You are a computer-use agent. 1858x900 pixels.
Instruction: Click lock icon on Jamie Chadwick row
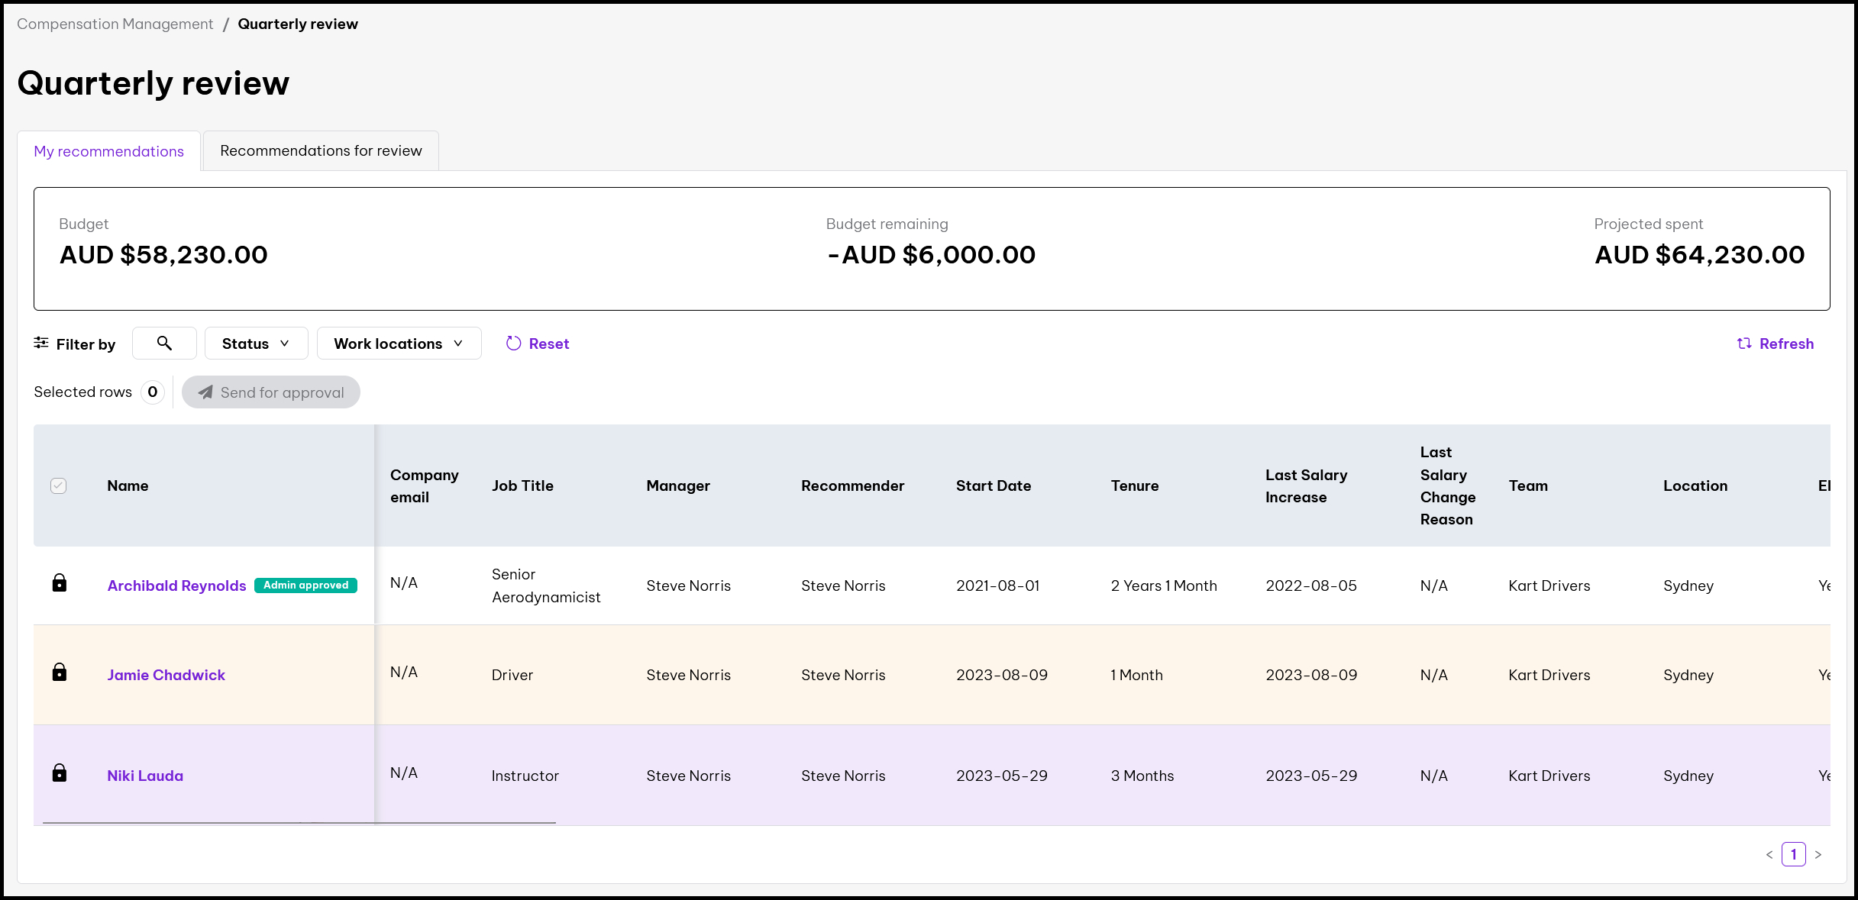click(x=59, y=673)
